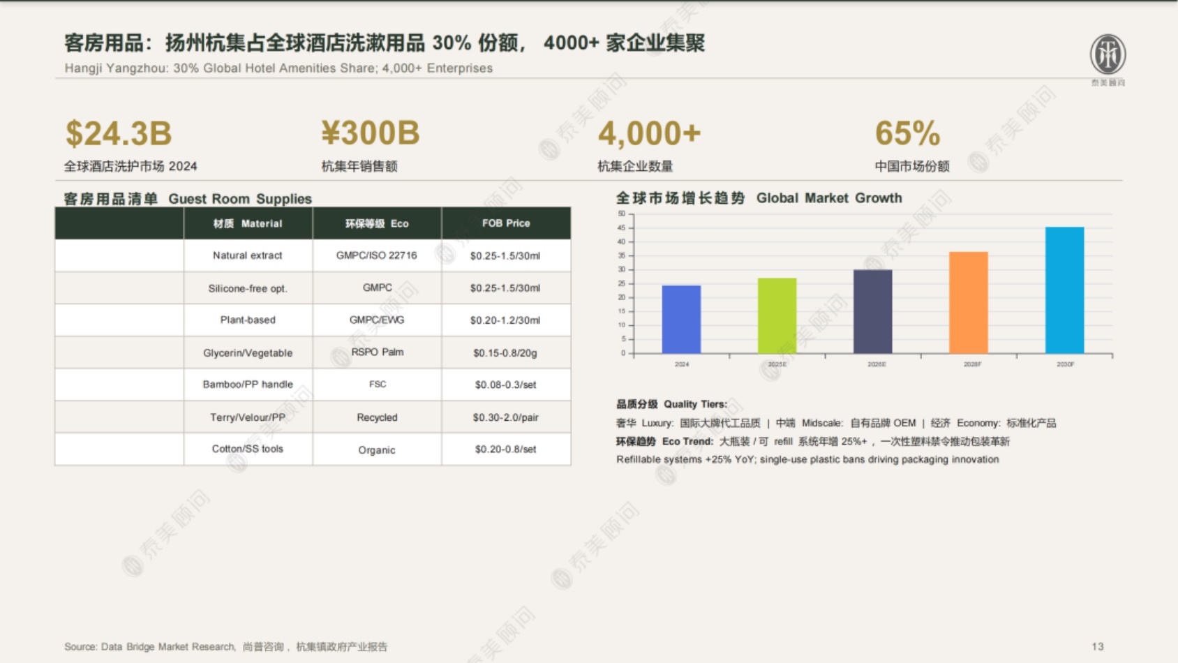Click the 'Refillable systems +25% YoY' sentence

(x=807, y=459)
